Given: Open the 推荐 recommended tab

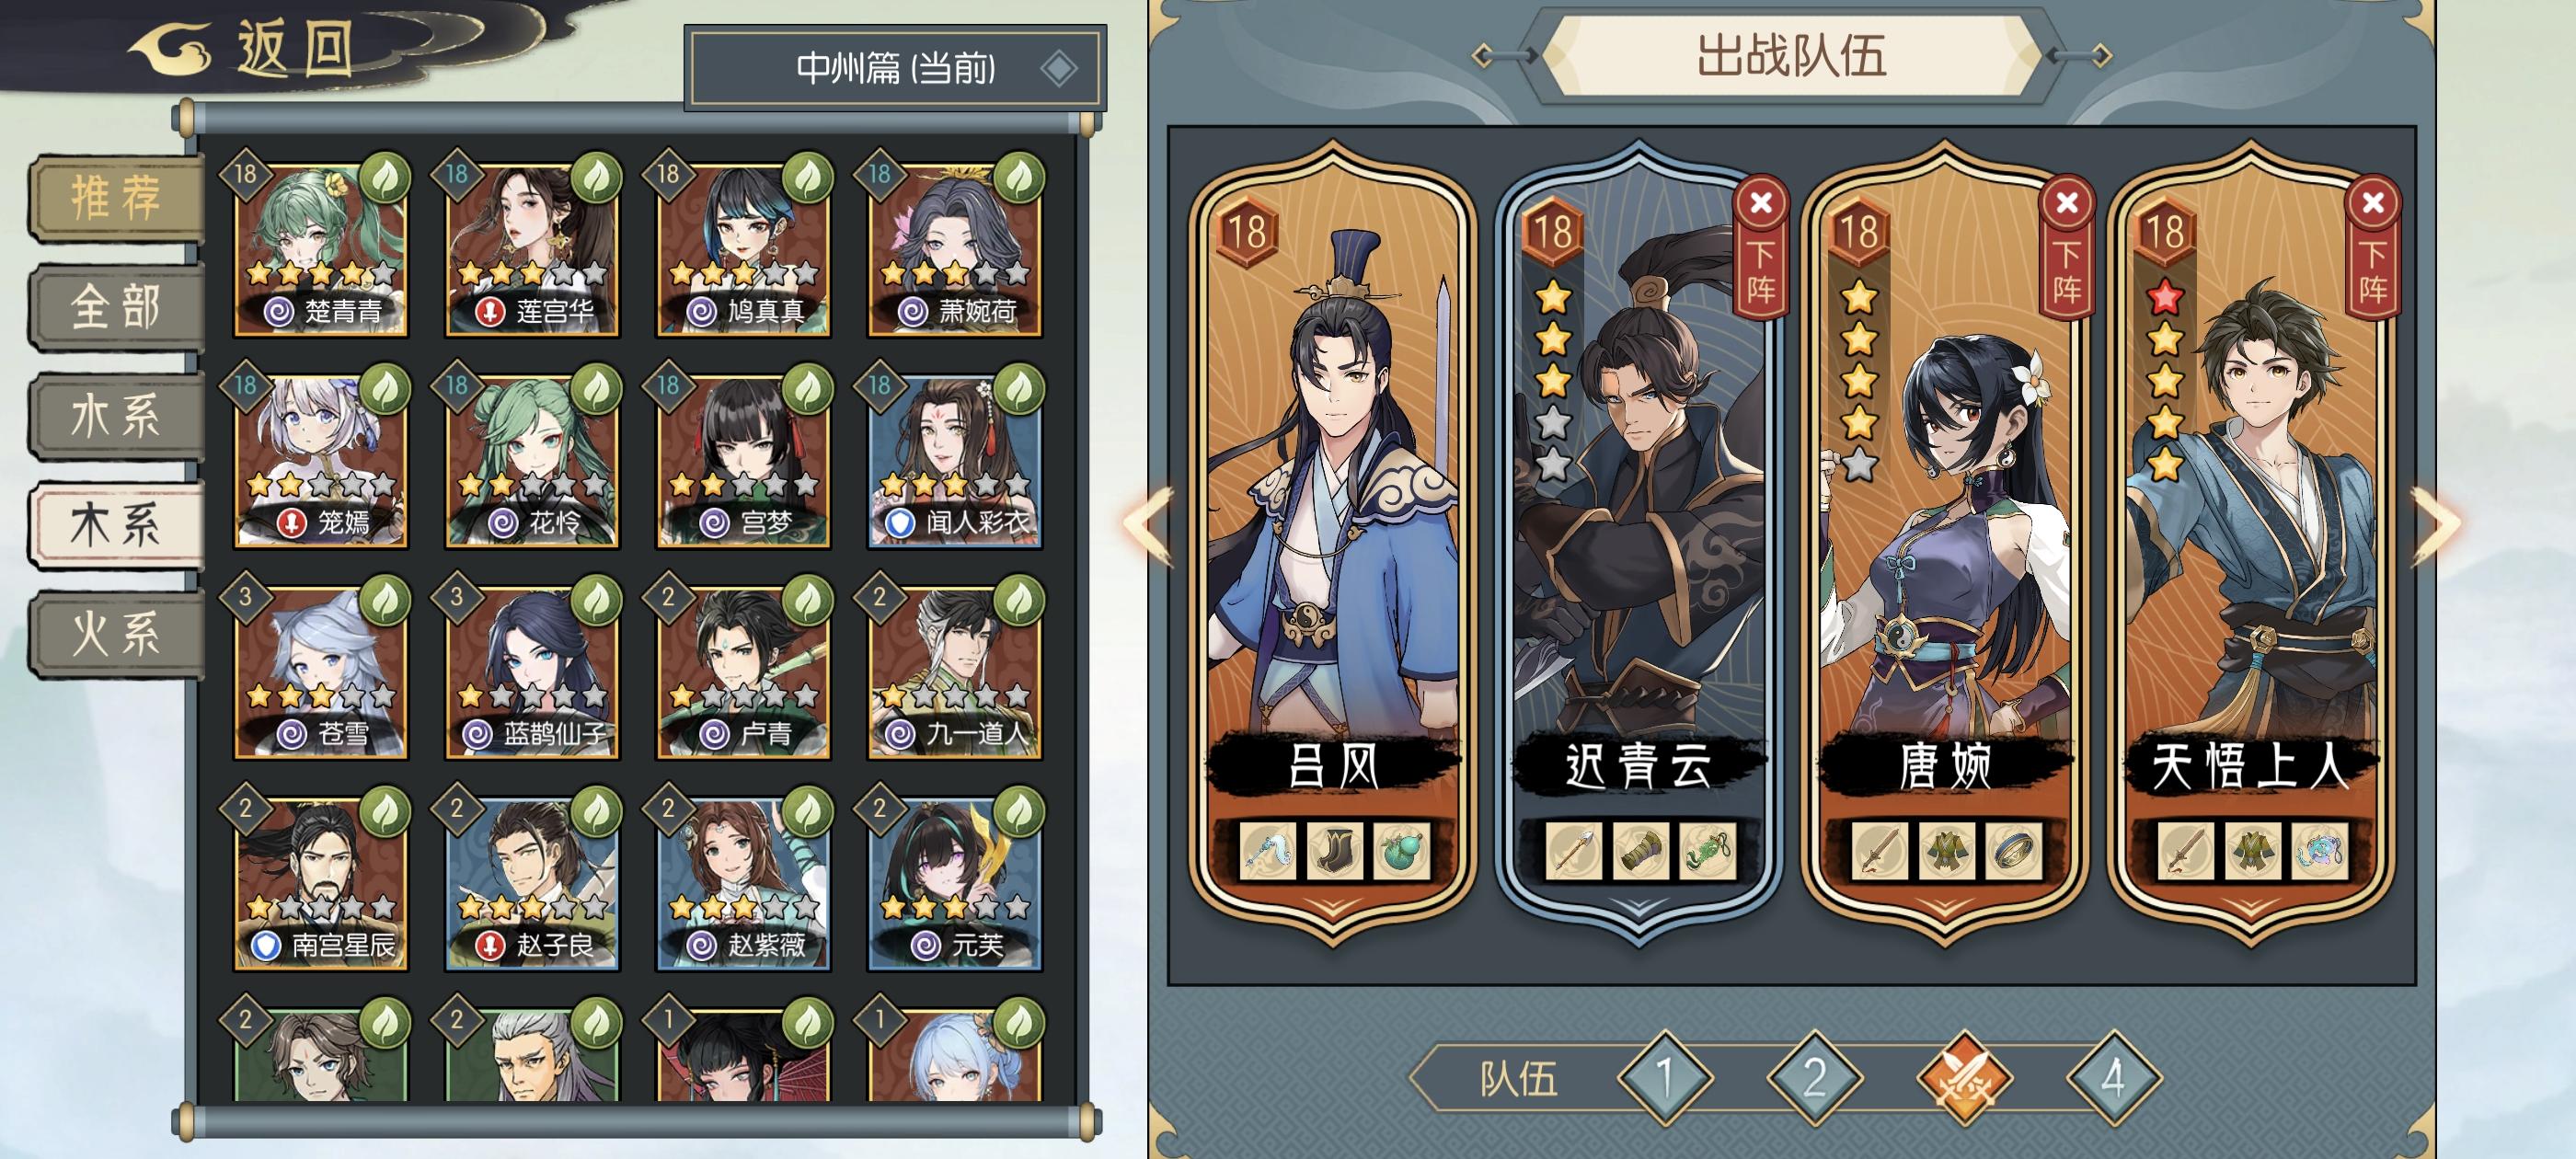Looking at the screenshot, I should click(116, 196).
